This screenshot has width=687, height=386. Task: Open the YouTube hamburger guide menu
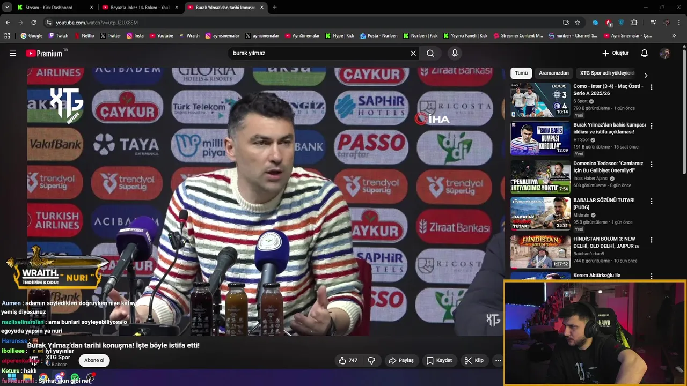tap(13, 53)
